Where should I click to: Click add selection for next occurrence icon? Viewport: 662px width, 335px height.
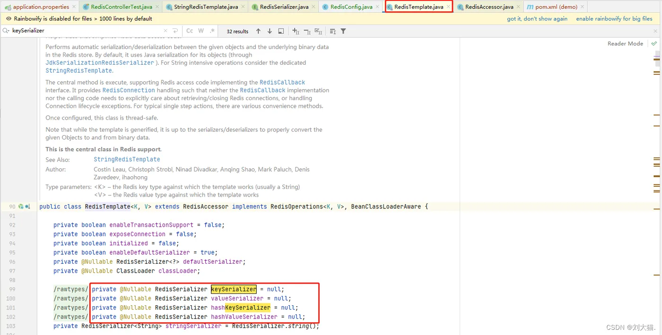[296, 31]
